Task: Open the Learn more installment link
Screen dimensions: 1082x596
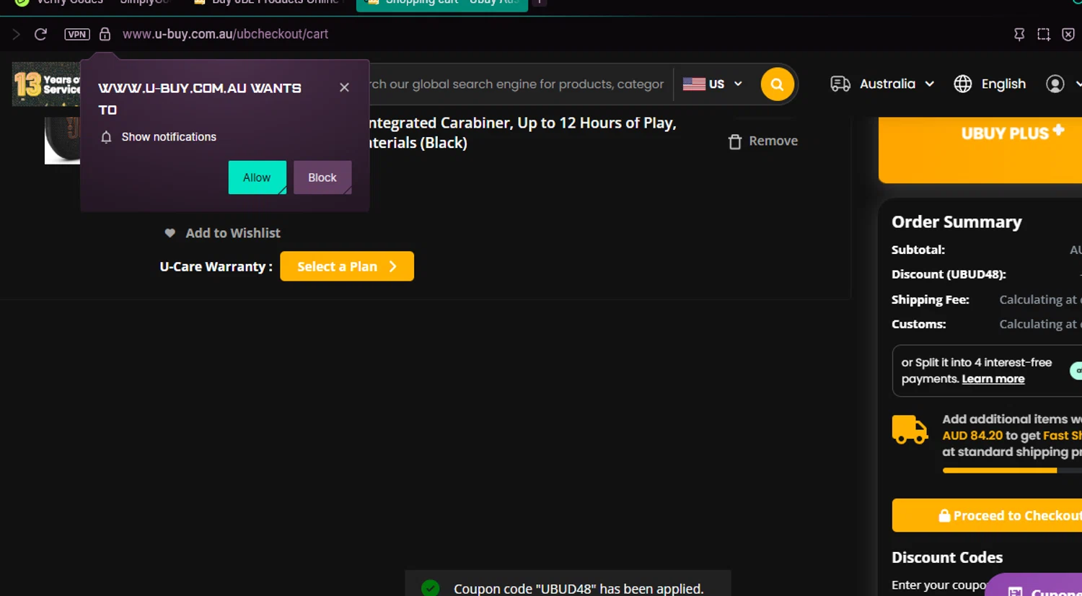Action: coord(993,379)
